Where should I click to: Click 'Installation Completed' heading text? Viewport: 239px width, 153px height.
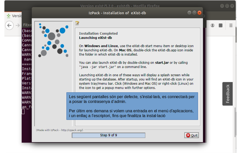tap(98, 33)
